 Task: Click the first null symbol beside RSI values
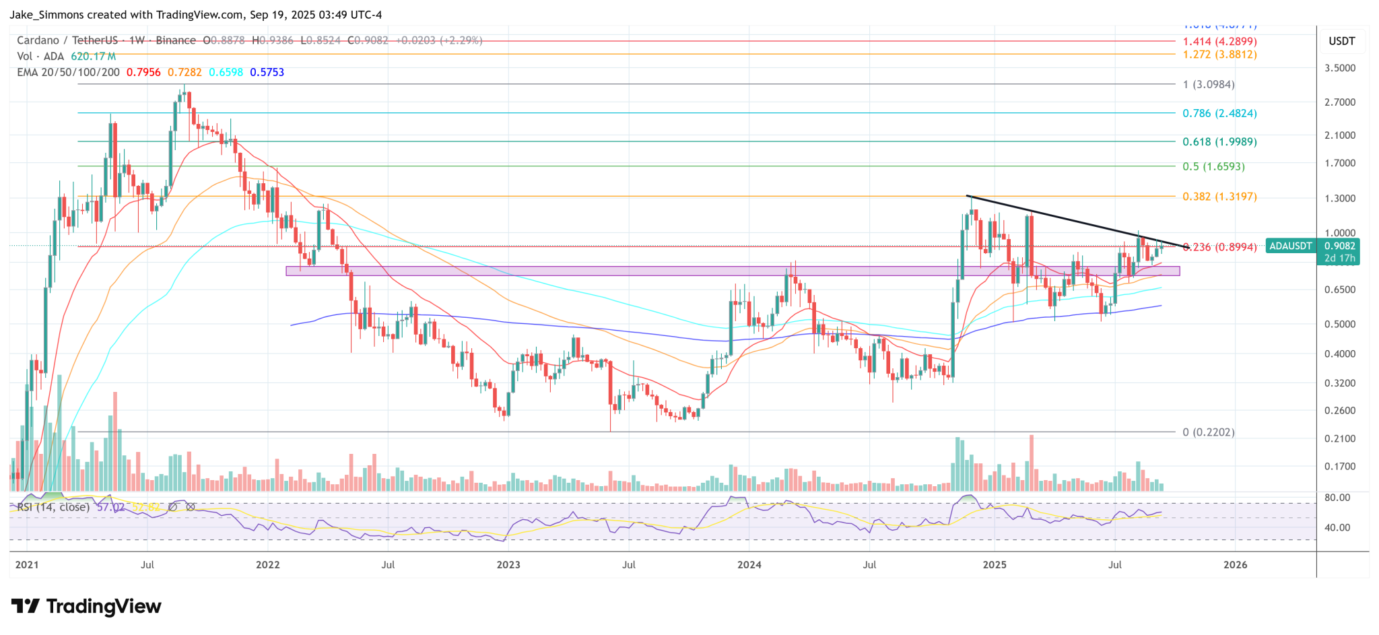point(173,507)
